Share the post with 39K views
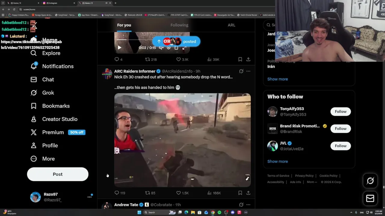The image size is (385, 216). tap(248, 59)
